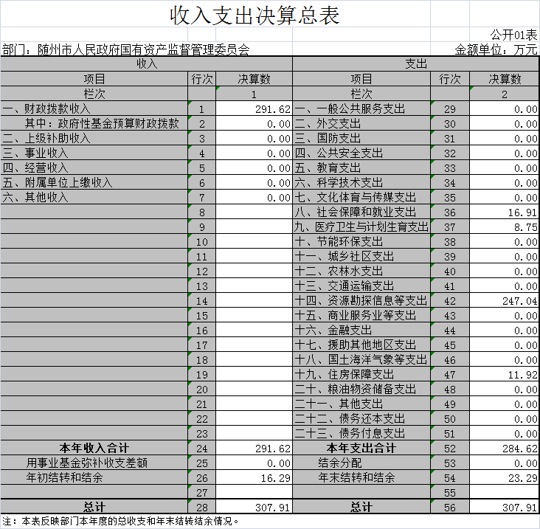Screen dimensions: 540x529
Task: Click the 收入 section header cell
Action: click(146, 64)
